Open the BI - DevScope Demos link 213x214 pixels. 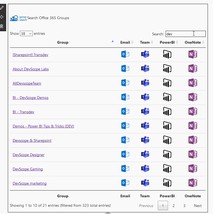[x=30, y=98]
